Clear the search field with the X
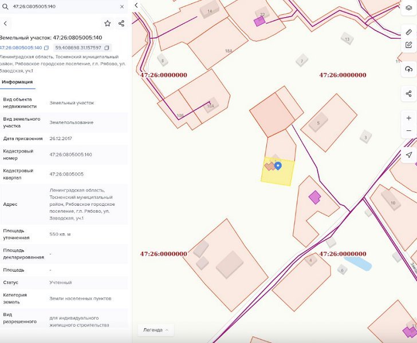The width and height of the screenshot is (417, 343). pyautogui.click(x=122, y=7)
